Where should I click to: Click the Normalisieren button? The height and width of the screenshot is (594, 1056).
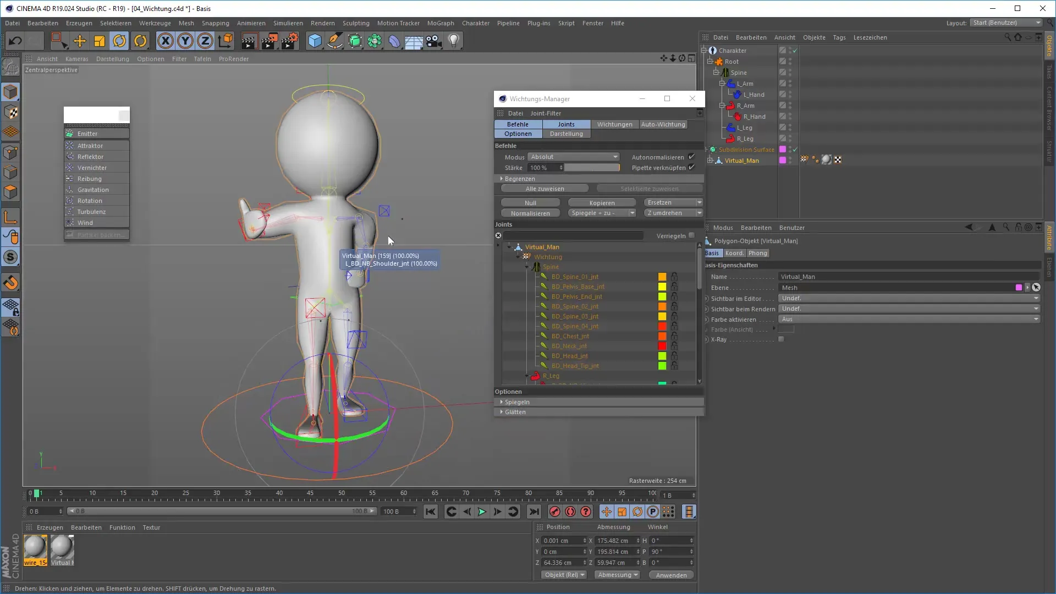click(x=530, y=213)
